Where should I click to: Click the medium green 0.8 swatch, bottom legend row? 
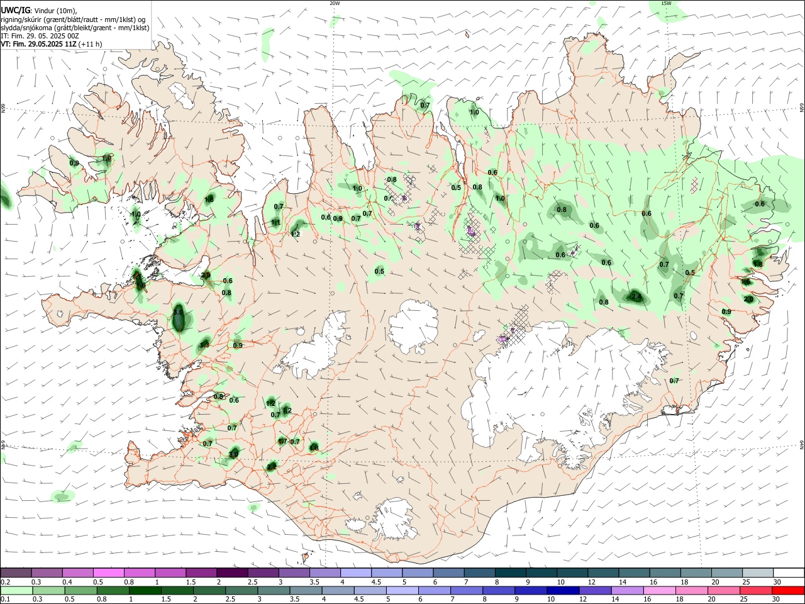(112, 590)
